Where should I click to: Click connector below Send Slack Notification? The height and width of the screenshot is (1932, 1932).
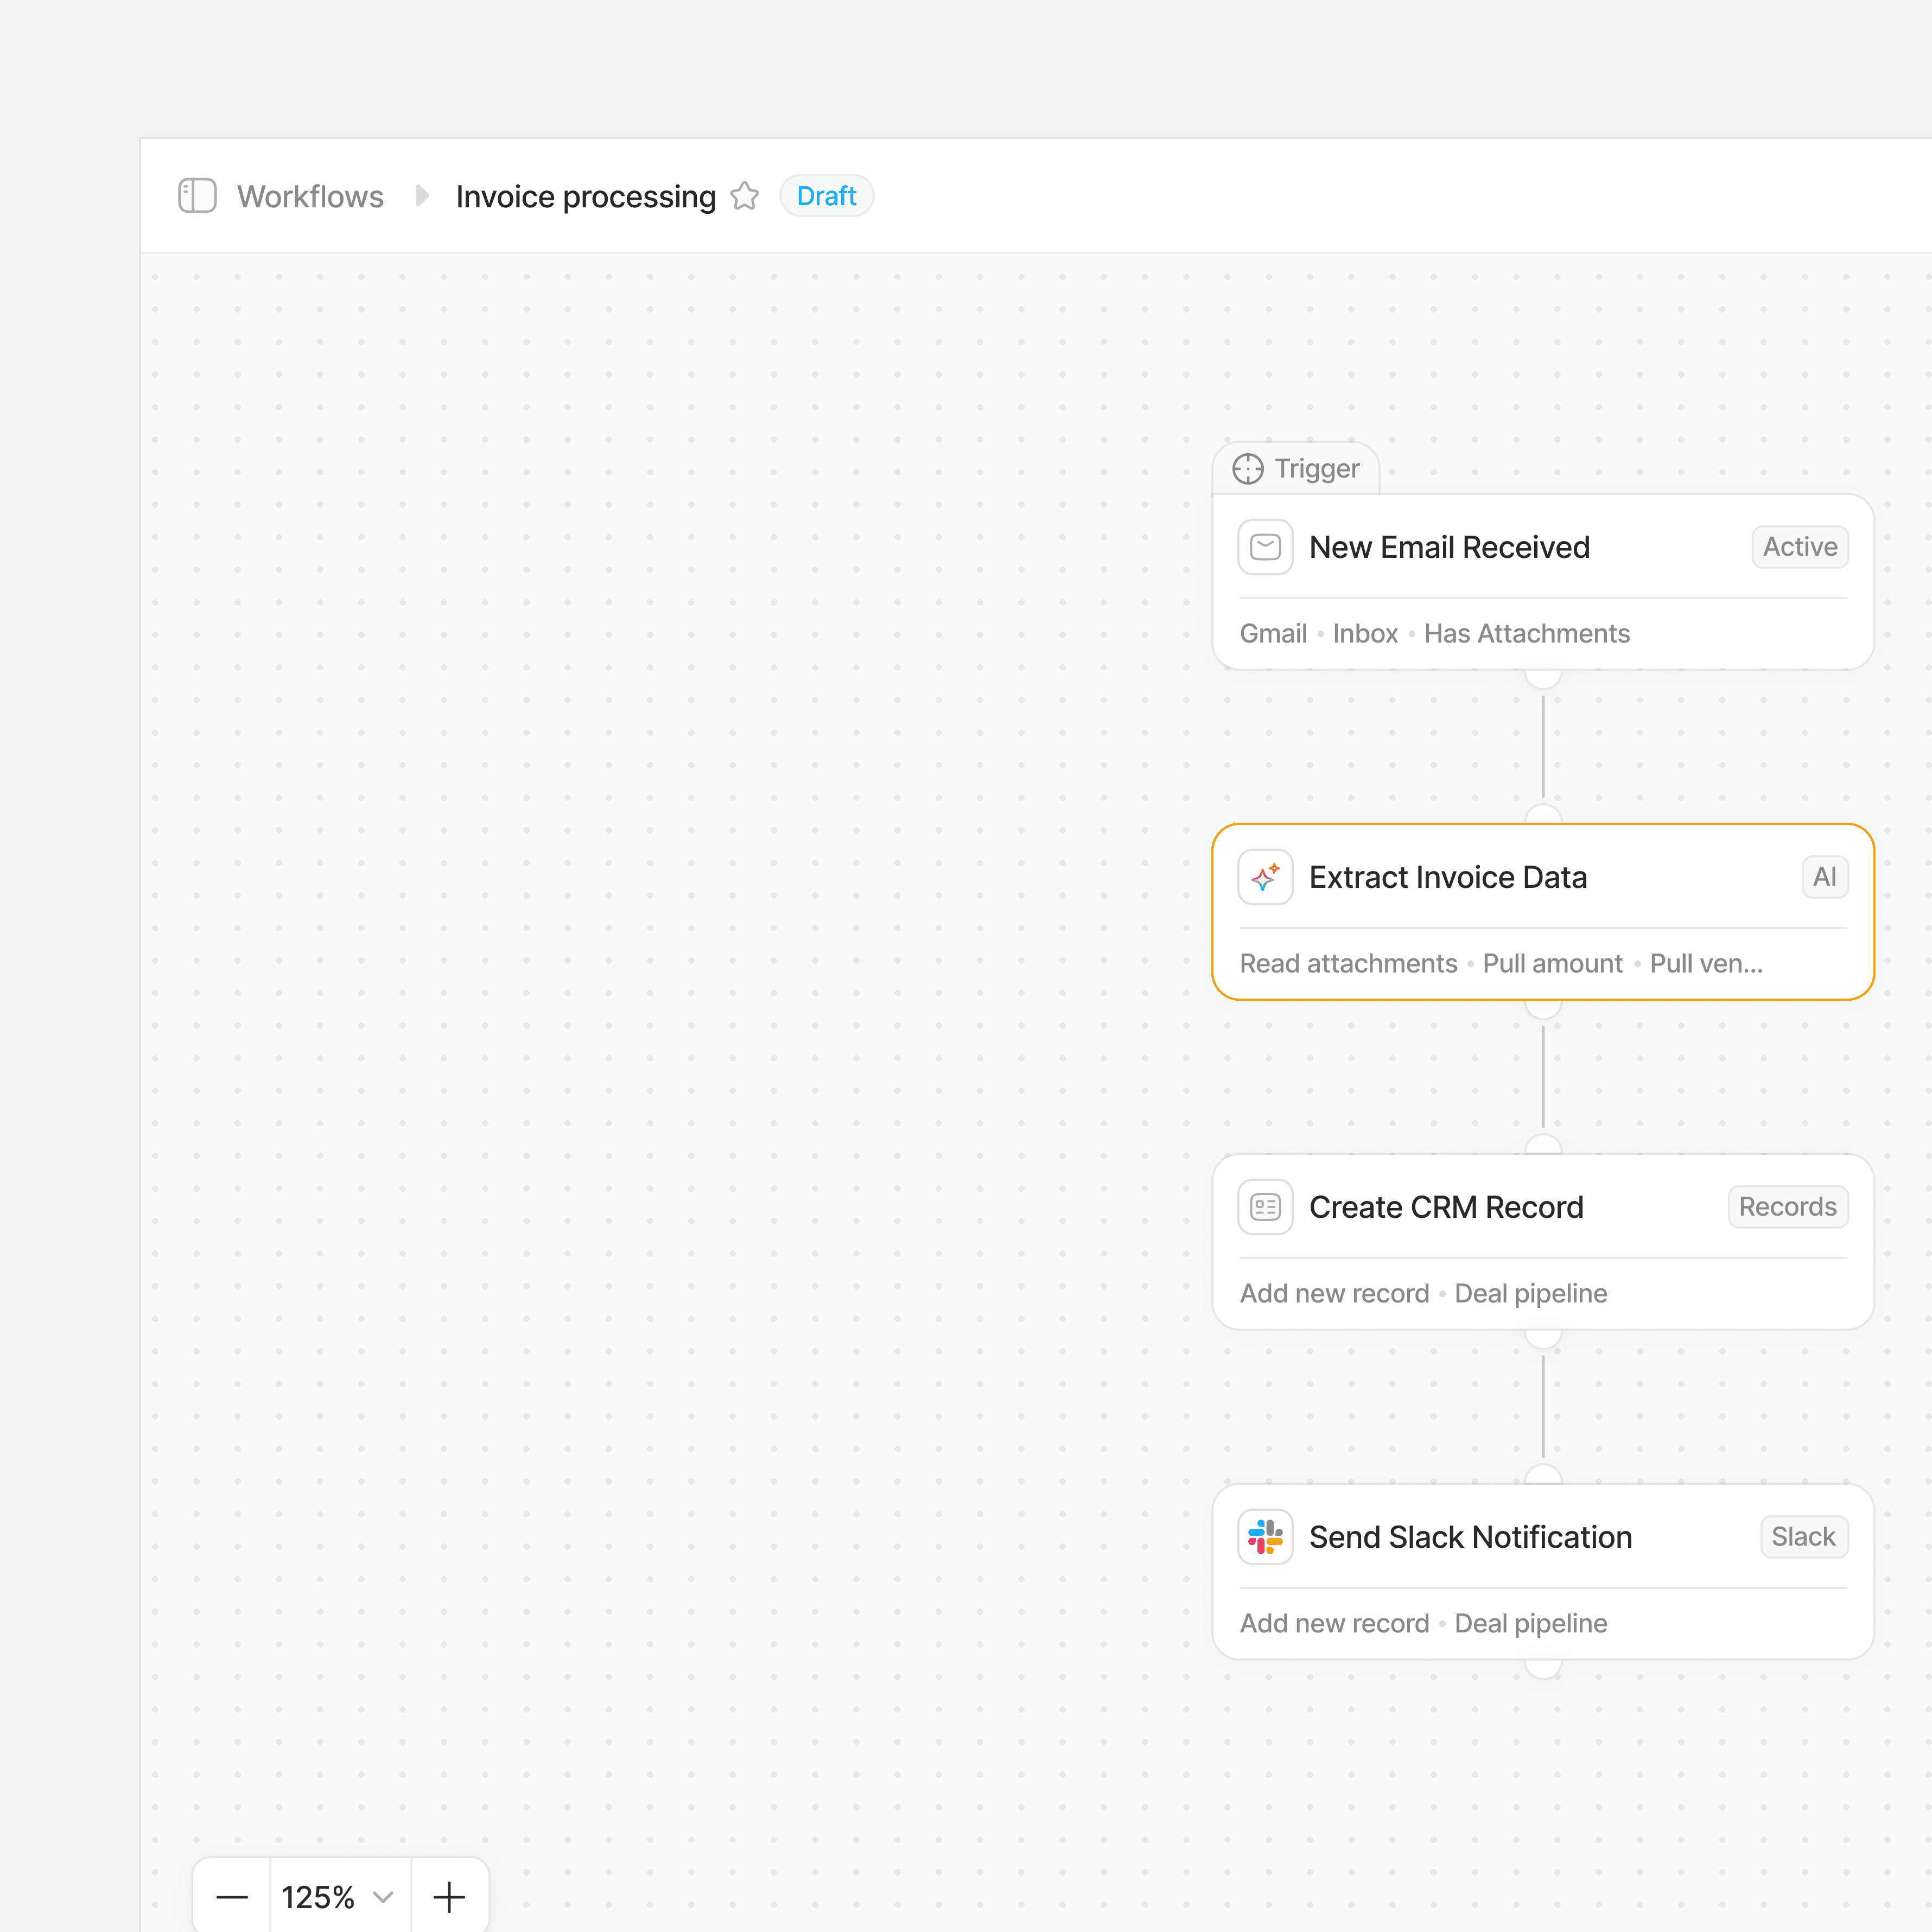(x=1543, y=1667)
